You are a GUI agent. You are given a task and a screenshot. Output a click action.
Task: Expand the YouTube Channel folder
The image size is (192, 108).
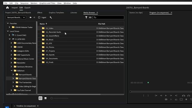11,90
